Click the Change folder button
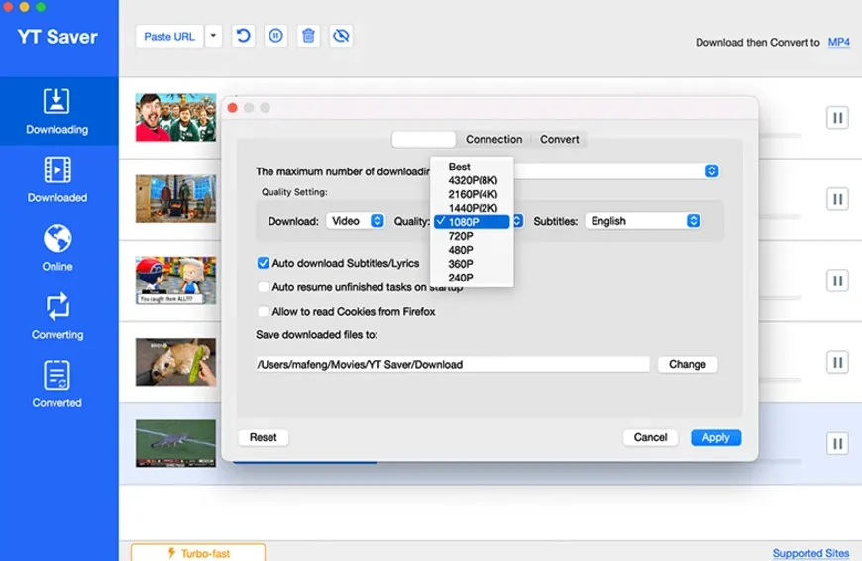862x561 pixels. (x=688, y=364)
